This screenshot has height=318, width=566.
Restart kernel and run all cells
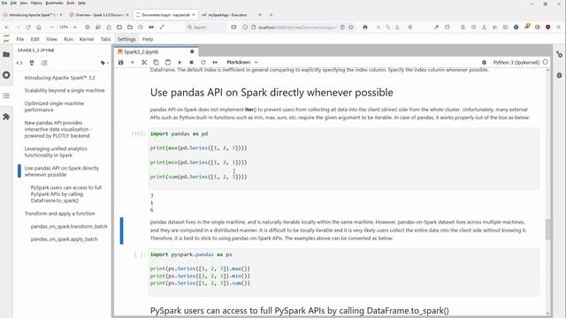point(215,63)
